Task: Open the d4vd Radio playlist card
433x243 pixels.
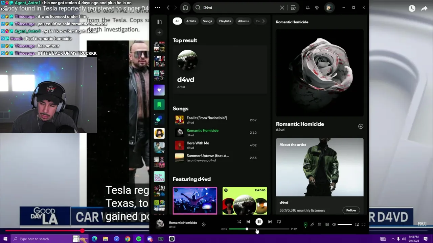Action: [245, 200]
